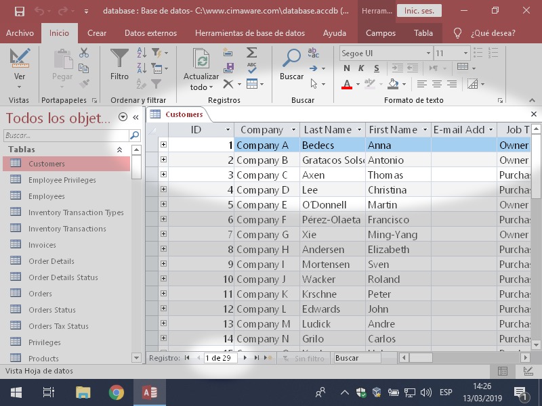This screenshot has width=542, height=406.
Task: Click the Buscar magnifying glass icon
Action: pos(292,59)
